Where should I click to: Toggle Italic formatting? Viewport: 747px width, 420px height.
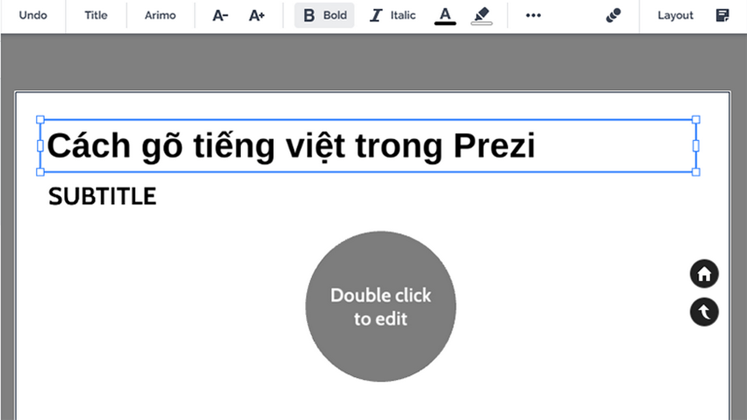392,16
